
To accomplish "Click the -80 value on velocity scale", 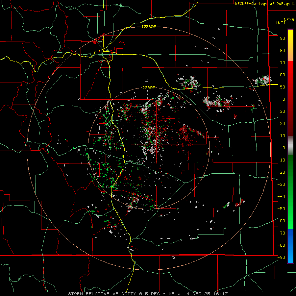I will [x=281, y=245].
